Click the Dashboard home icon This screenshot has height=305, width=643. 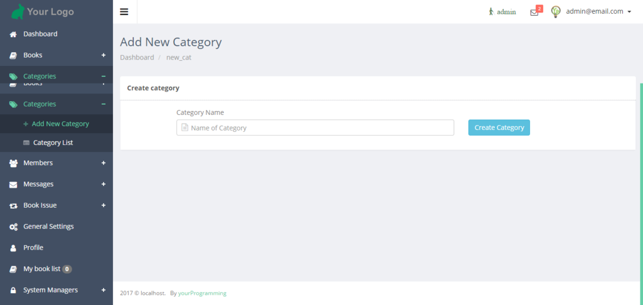point(13,34)
